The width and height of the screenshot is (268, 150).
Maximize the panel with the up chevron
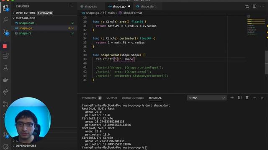[255, 97]
